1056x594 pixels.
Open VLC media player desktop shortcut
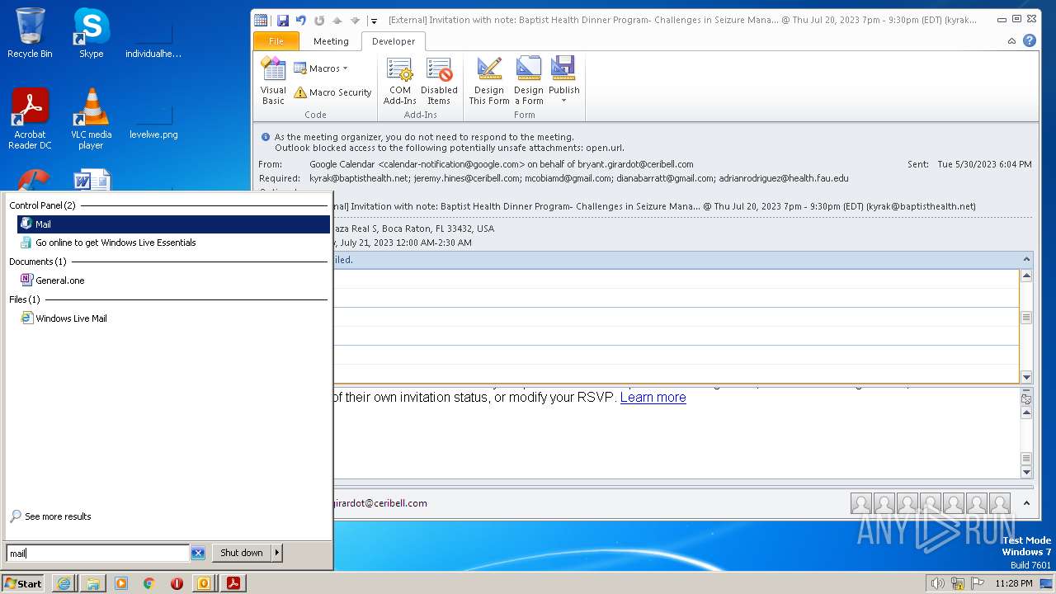pos(92,119)
